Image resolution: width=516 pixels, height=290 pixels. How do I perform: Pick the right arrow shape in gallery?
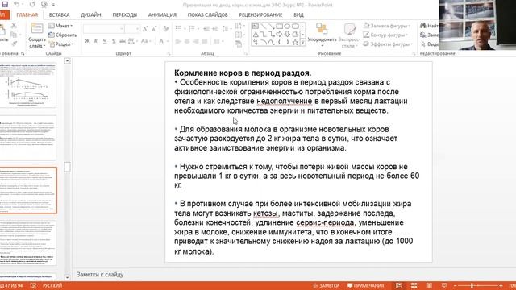[280, 34]
